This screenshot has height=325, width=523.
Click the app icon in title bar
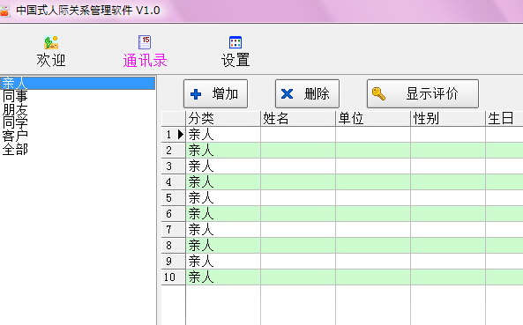click(4, 11)
